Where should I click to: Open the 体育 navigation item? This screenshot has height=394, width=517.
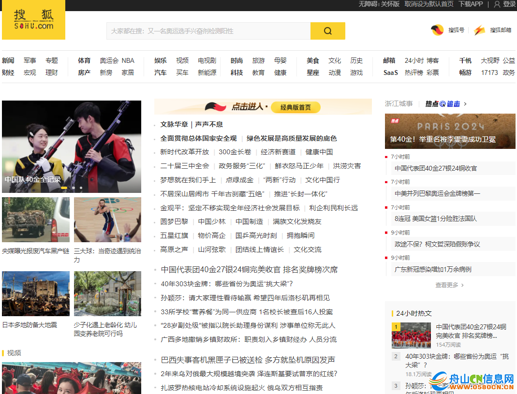click(x=84, y=60)
